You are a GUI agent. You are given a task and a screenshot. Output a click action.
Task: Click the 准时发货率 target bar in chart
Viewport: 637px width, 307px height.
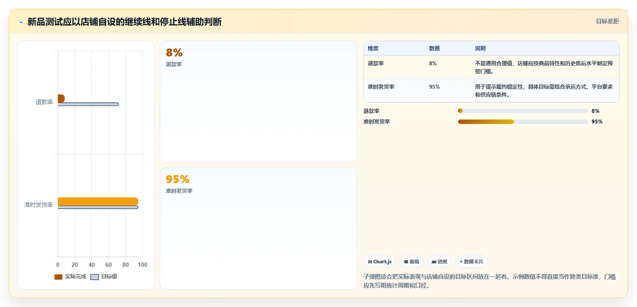pos(98,207)
